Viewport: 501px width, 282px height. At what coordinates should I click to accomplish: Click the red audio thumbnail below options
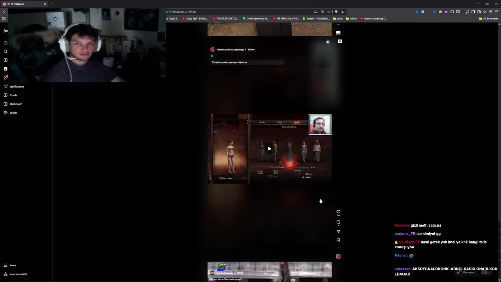point(338,257)
